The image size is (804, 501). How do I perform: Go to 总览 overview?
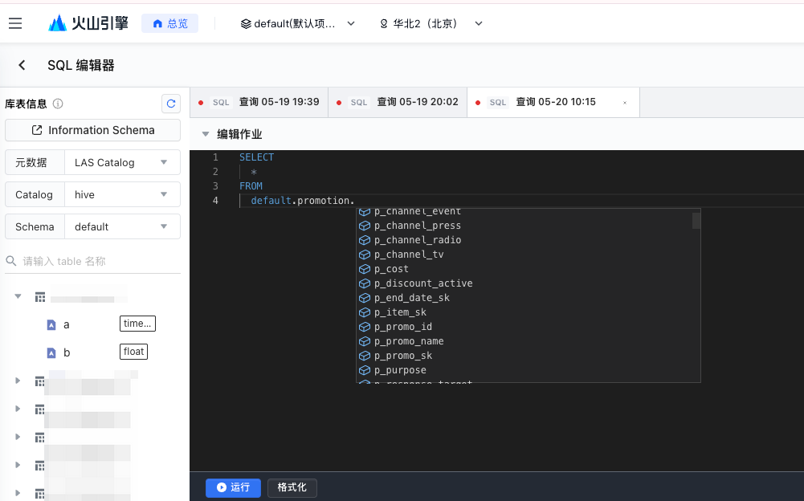[x=169, y=23]
